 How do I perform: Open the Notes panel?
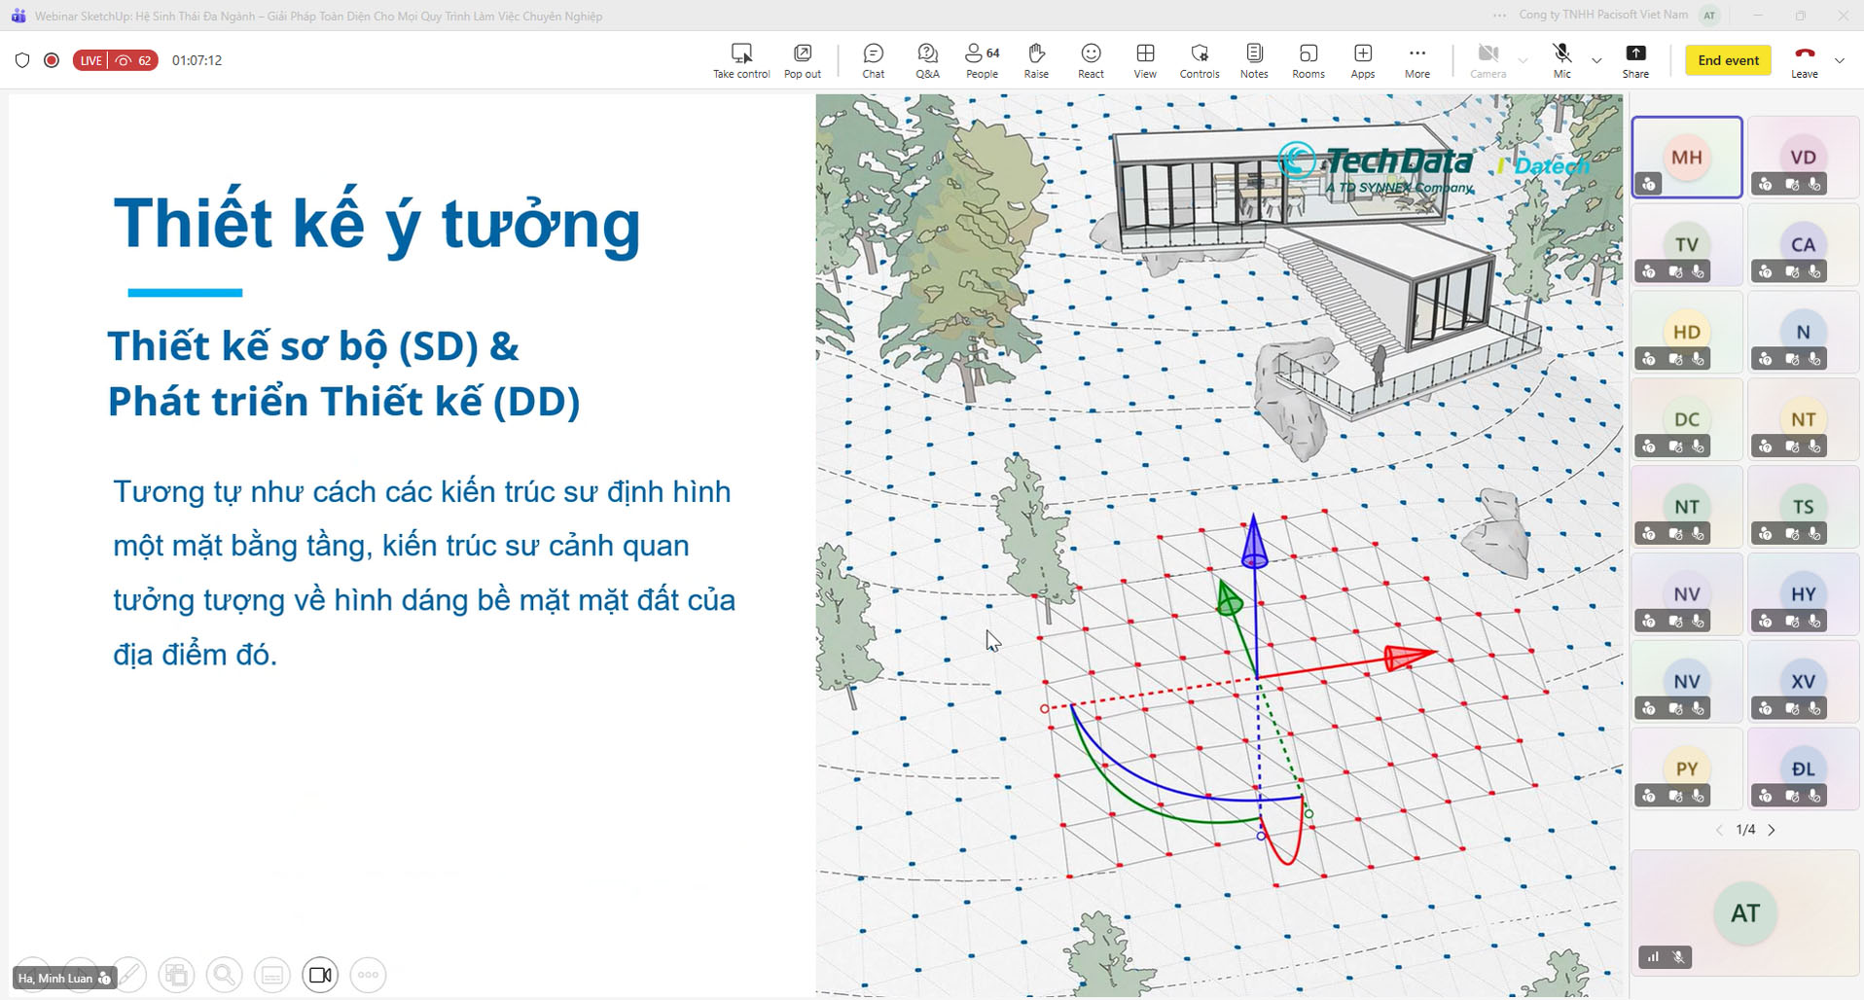(1254, 60)
